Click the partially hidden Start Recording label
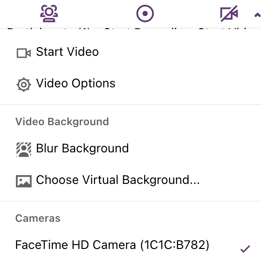This screenshot has height=264, width=262. pyautogui.click(x=142, y=29)
